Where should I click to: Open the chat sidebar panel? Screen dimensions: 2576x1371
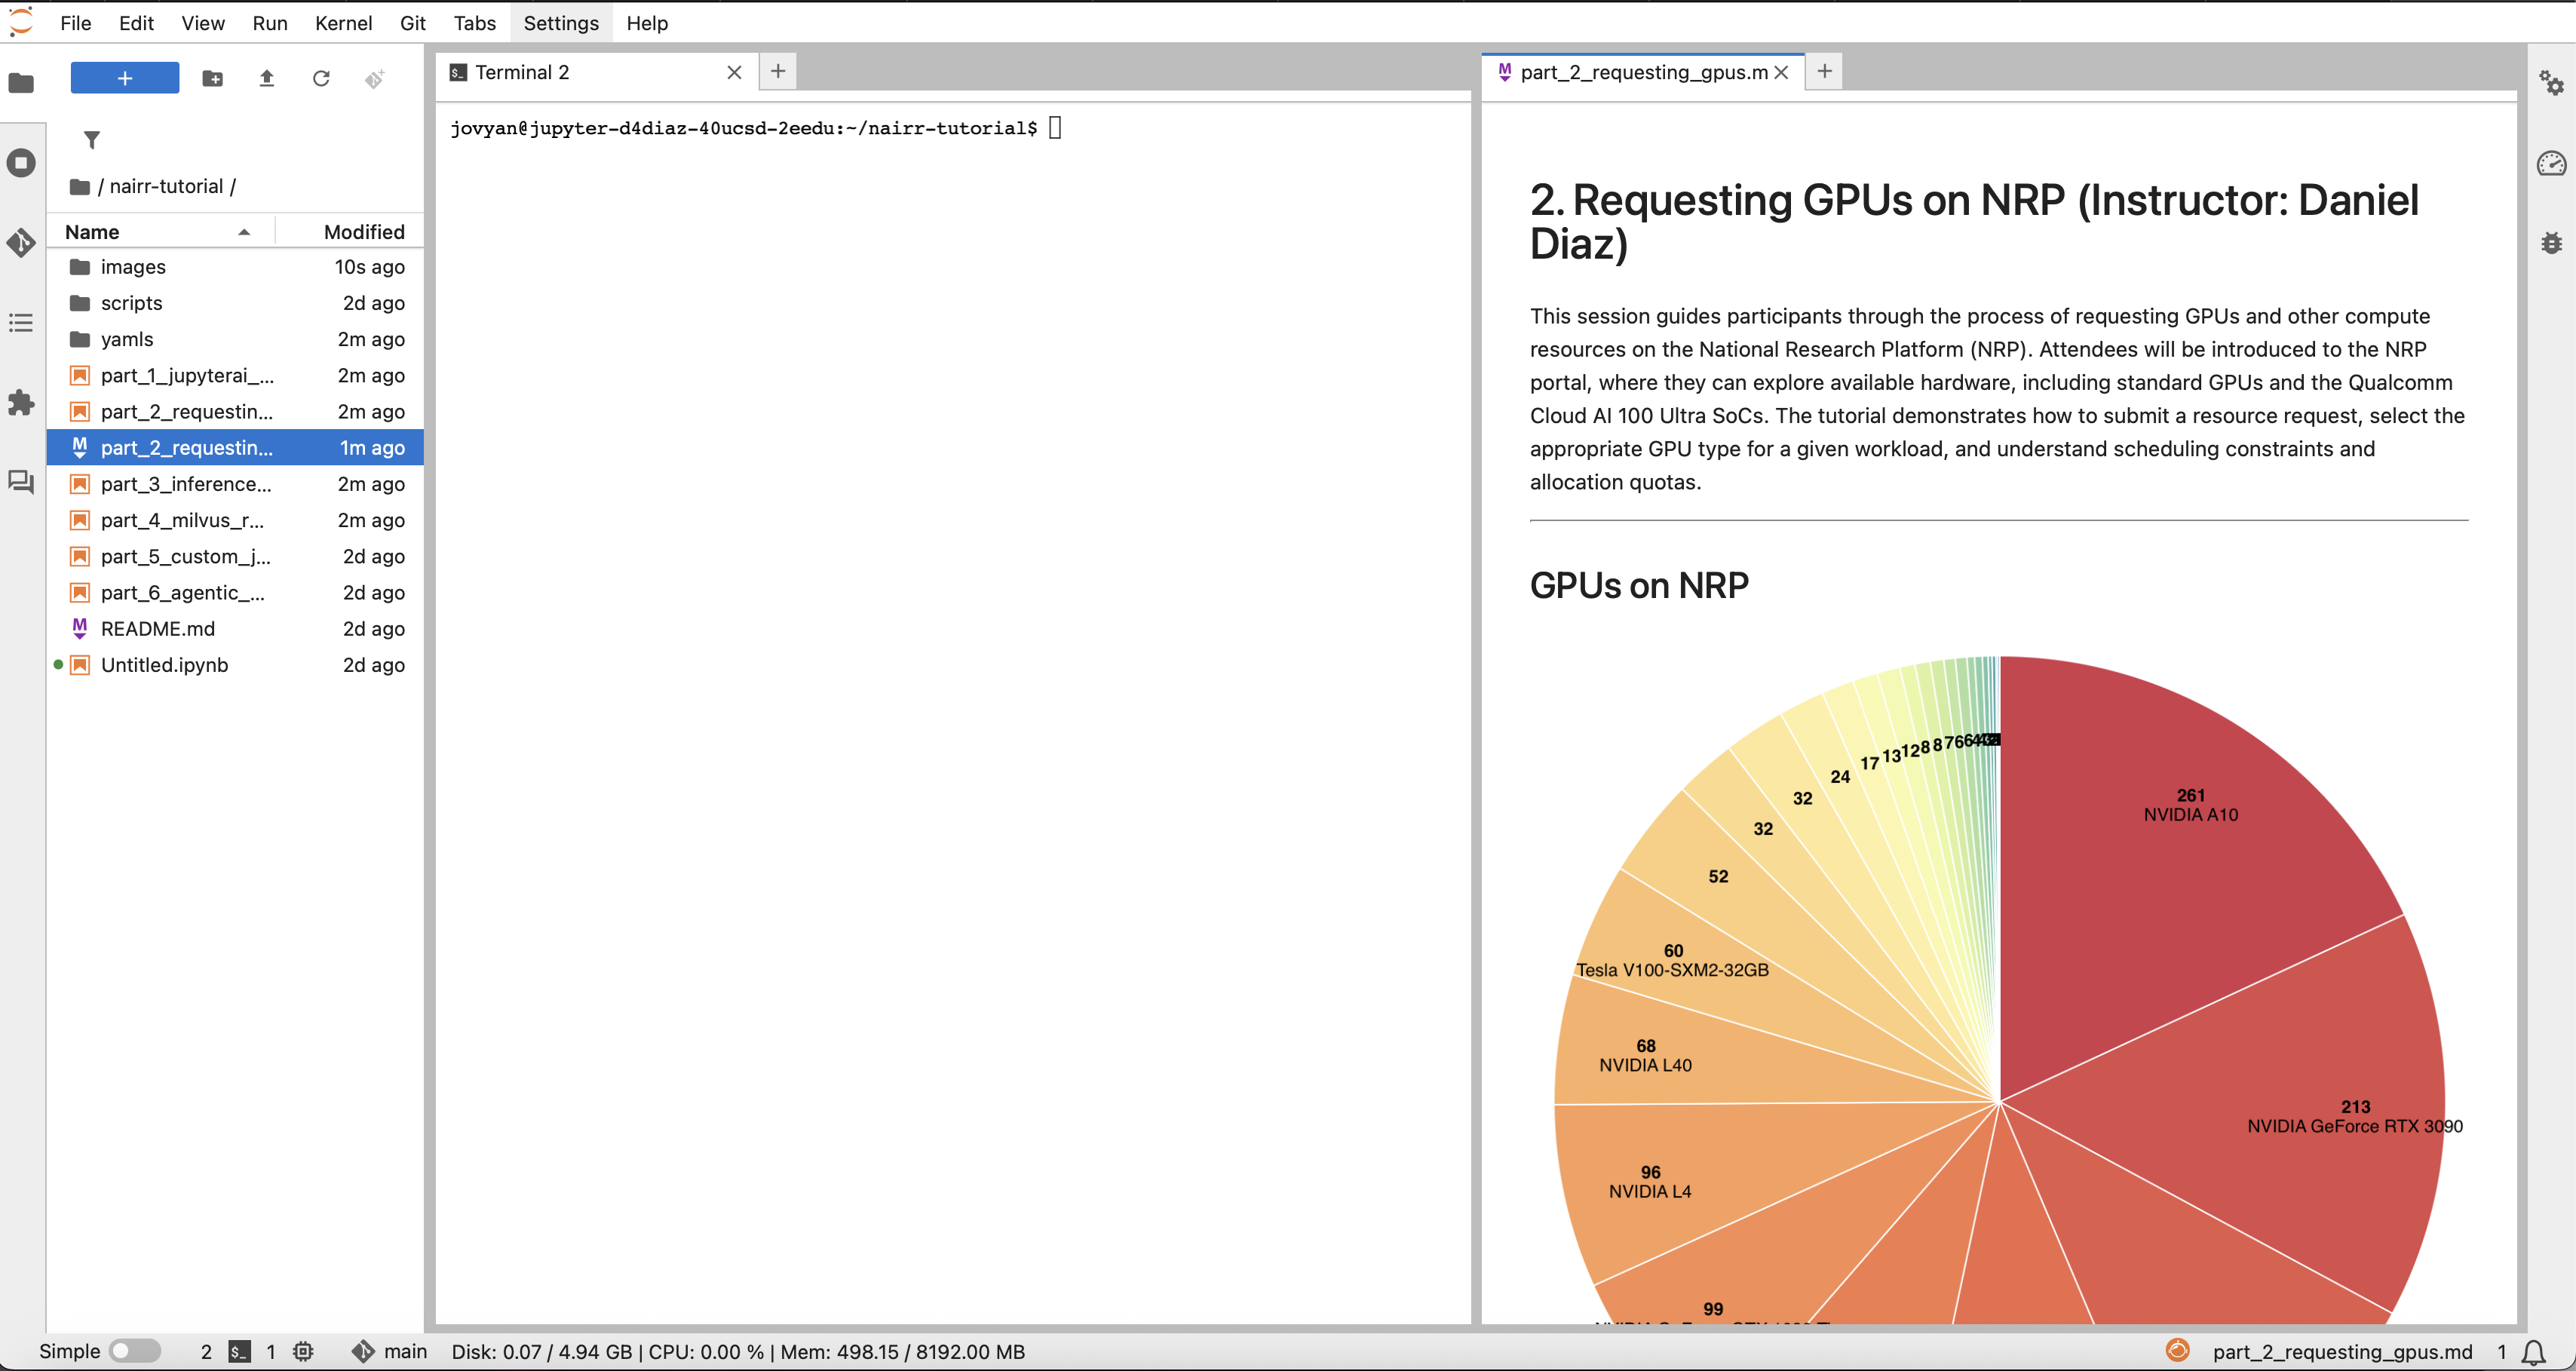21,483
